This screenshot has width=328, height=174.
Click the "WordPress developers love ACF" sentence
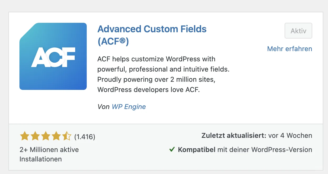click(x=148, y=90)
